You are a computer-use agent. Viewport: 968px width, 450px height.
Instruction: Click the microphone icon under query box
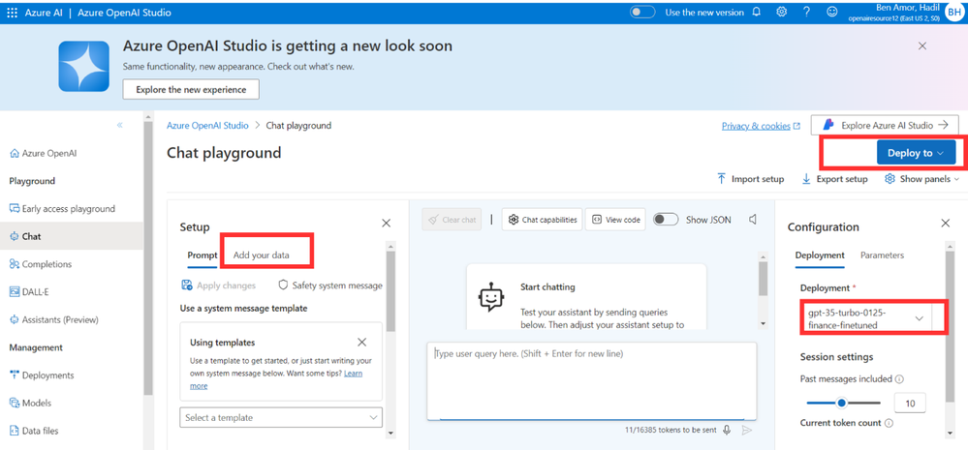point(727,431)
